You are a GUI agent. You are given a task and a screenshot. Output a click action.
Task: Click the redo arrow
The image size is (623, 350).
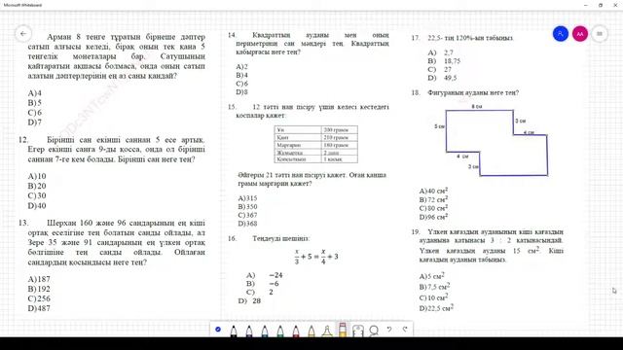pyautogui.click(x=405, y=329)
